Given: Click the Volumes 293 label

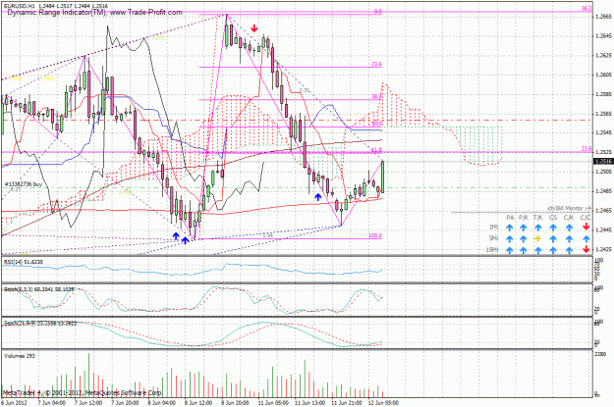Looking at the screenshot, I should click(x=18, y=356).
